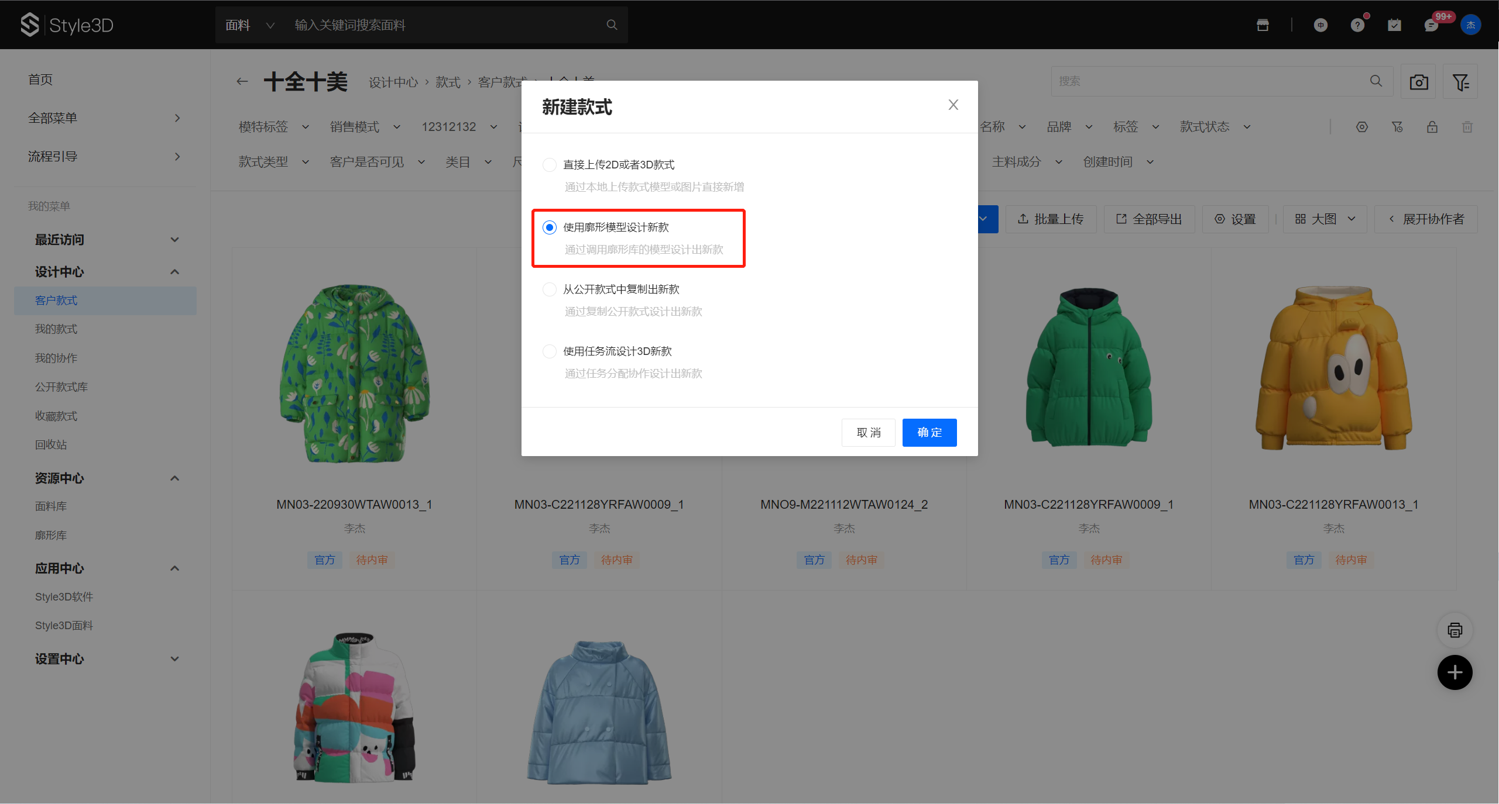Open 创建时间 filter dropdown

[1119, 162]
